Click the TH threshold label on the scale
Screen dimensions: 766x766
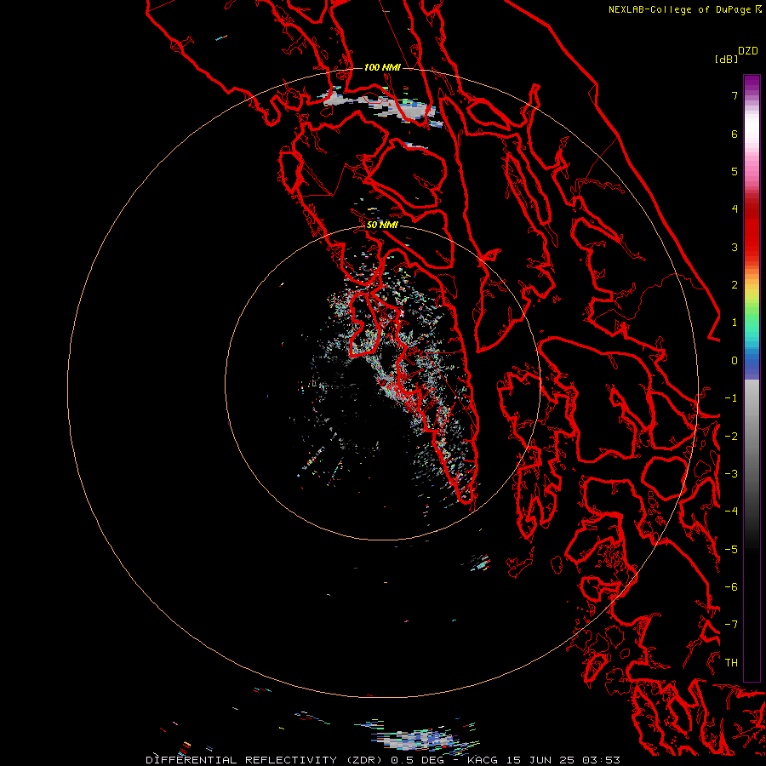click(x=731, y=662)
